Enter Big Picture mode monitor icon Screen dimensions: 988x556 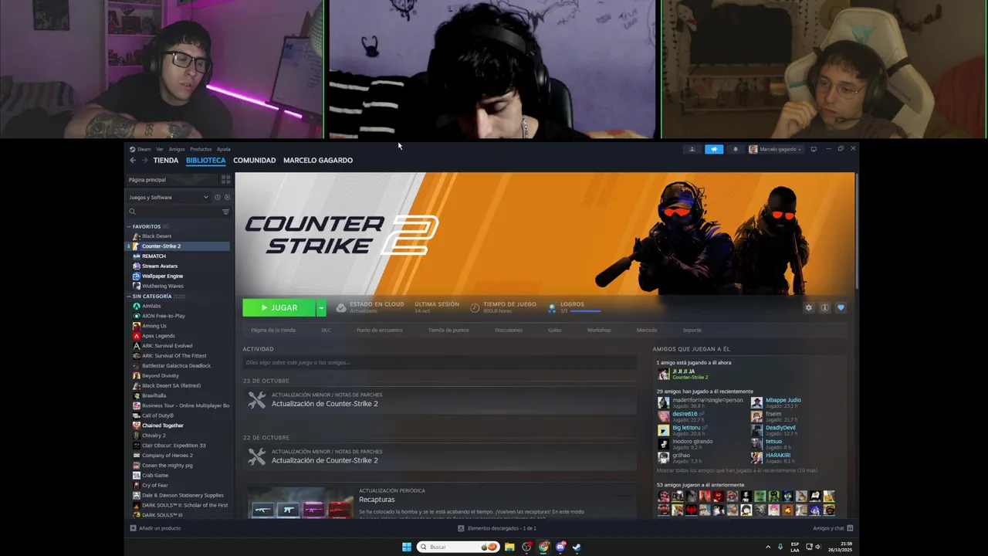click(813, 149)
